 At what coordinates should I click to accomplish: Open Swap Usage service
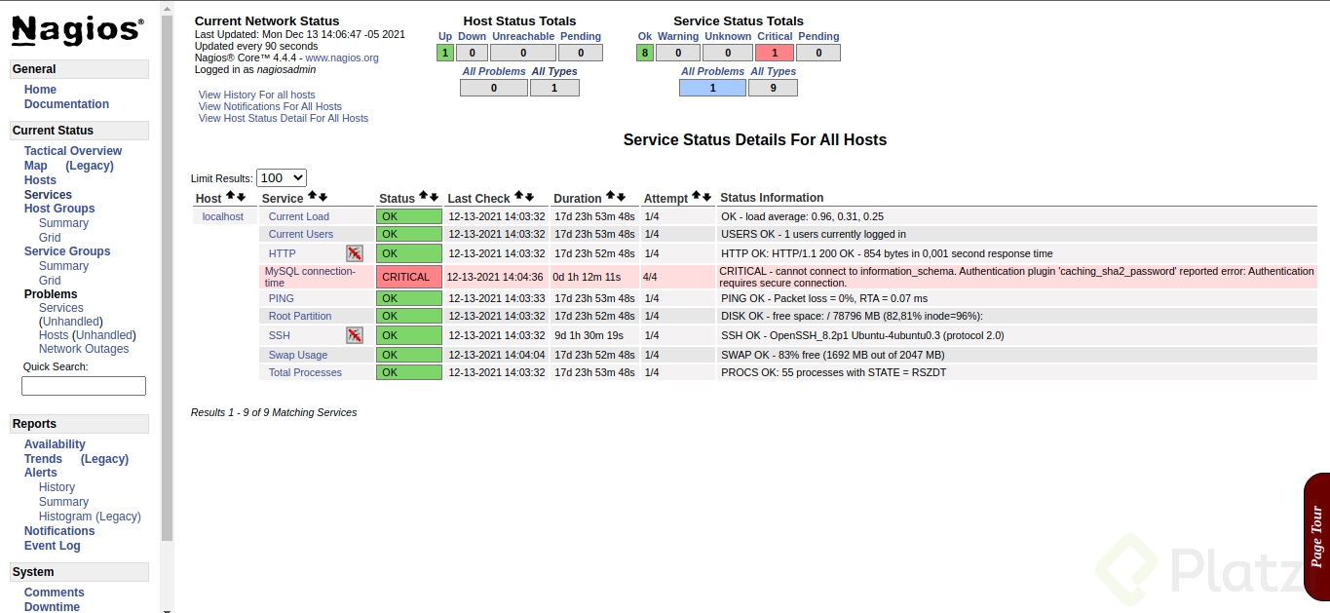298,355
